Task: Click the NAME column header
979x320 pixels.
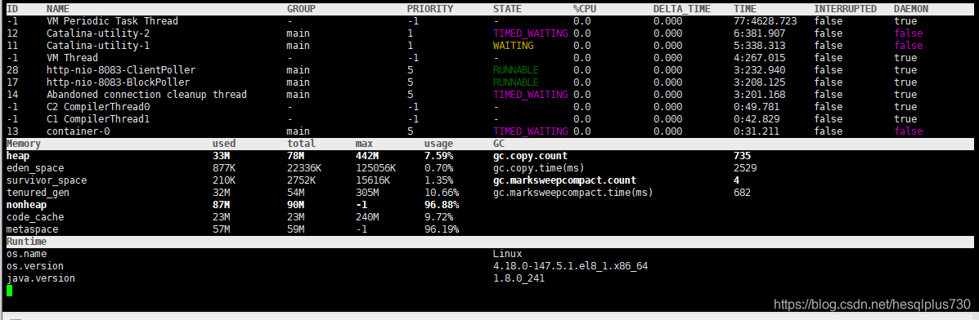Action: point(58,9)
